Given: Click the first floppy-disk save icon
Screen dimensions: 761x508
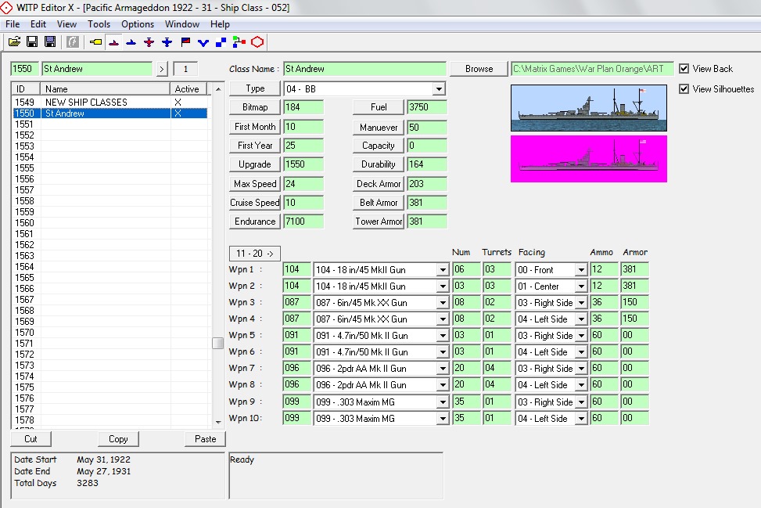Looking at the screenshot, I should coord(32,41).
